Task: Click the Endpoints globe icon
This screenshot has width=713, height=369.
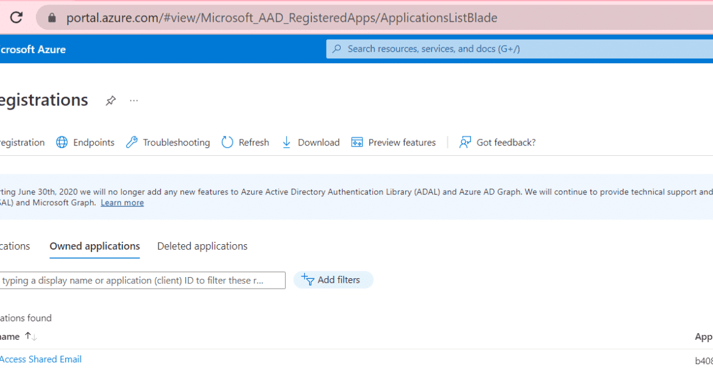Action: pyautogui.click(x=62, y=142)
